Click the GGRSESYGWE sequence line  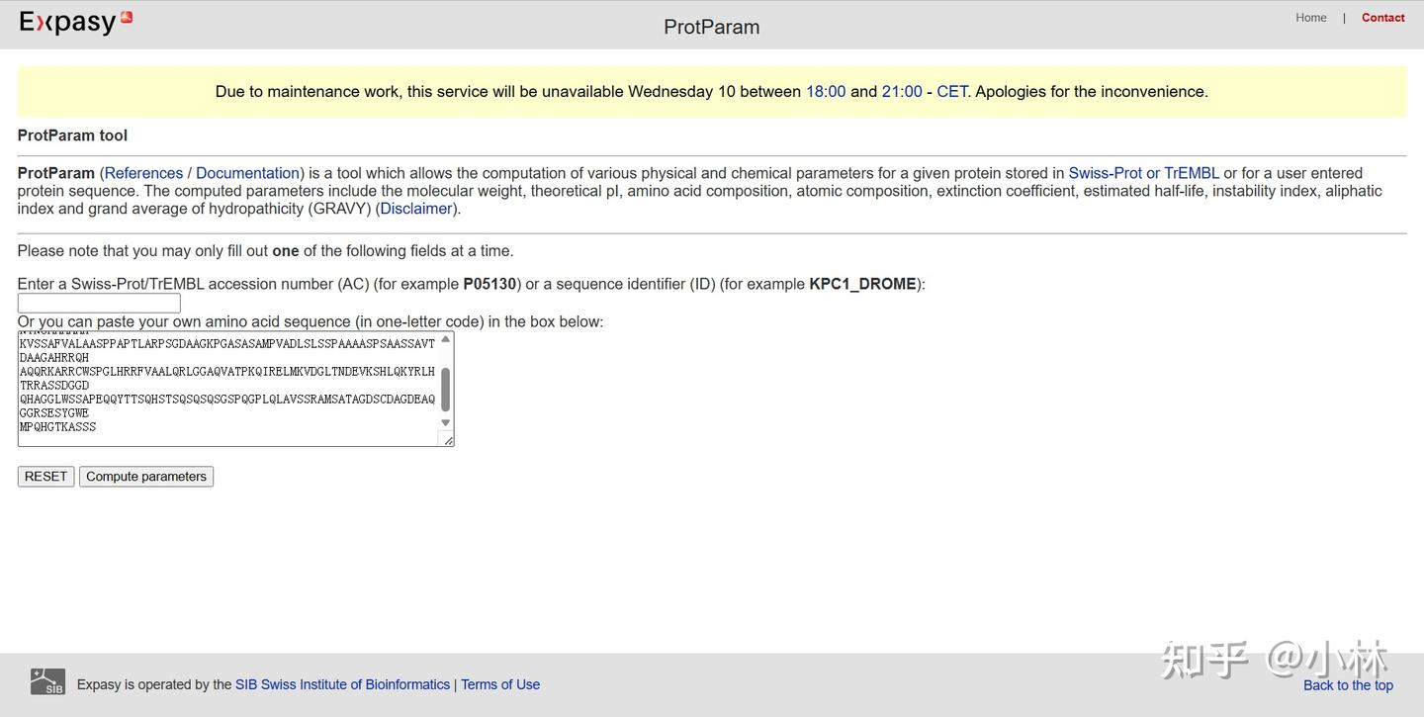54,413
